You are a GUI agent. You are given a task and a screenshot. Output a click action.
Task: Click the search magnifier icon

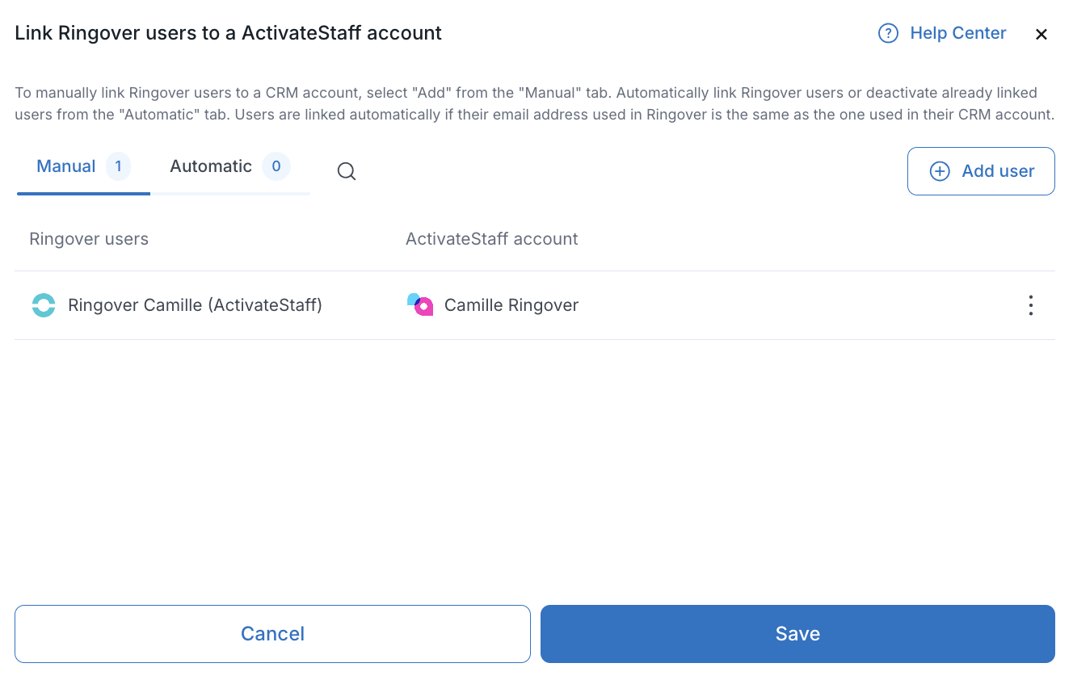347,171
